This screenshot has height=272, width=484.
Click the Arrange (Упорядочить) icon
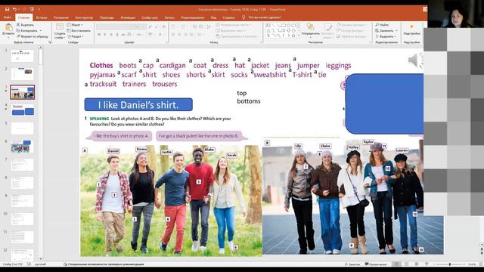point(310,27)
